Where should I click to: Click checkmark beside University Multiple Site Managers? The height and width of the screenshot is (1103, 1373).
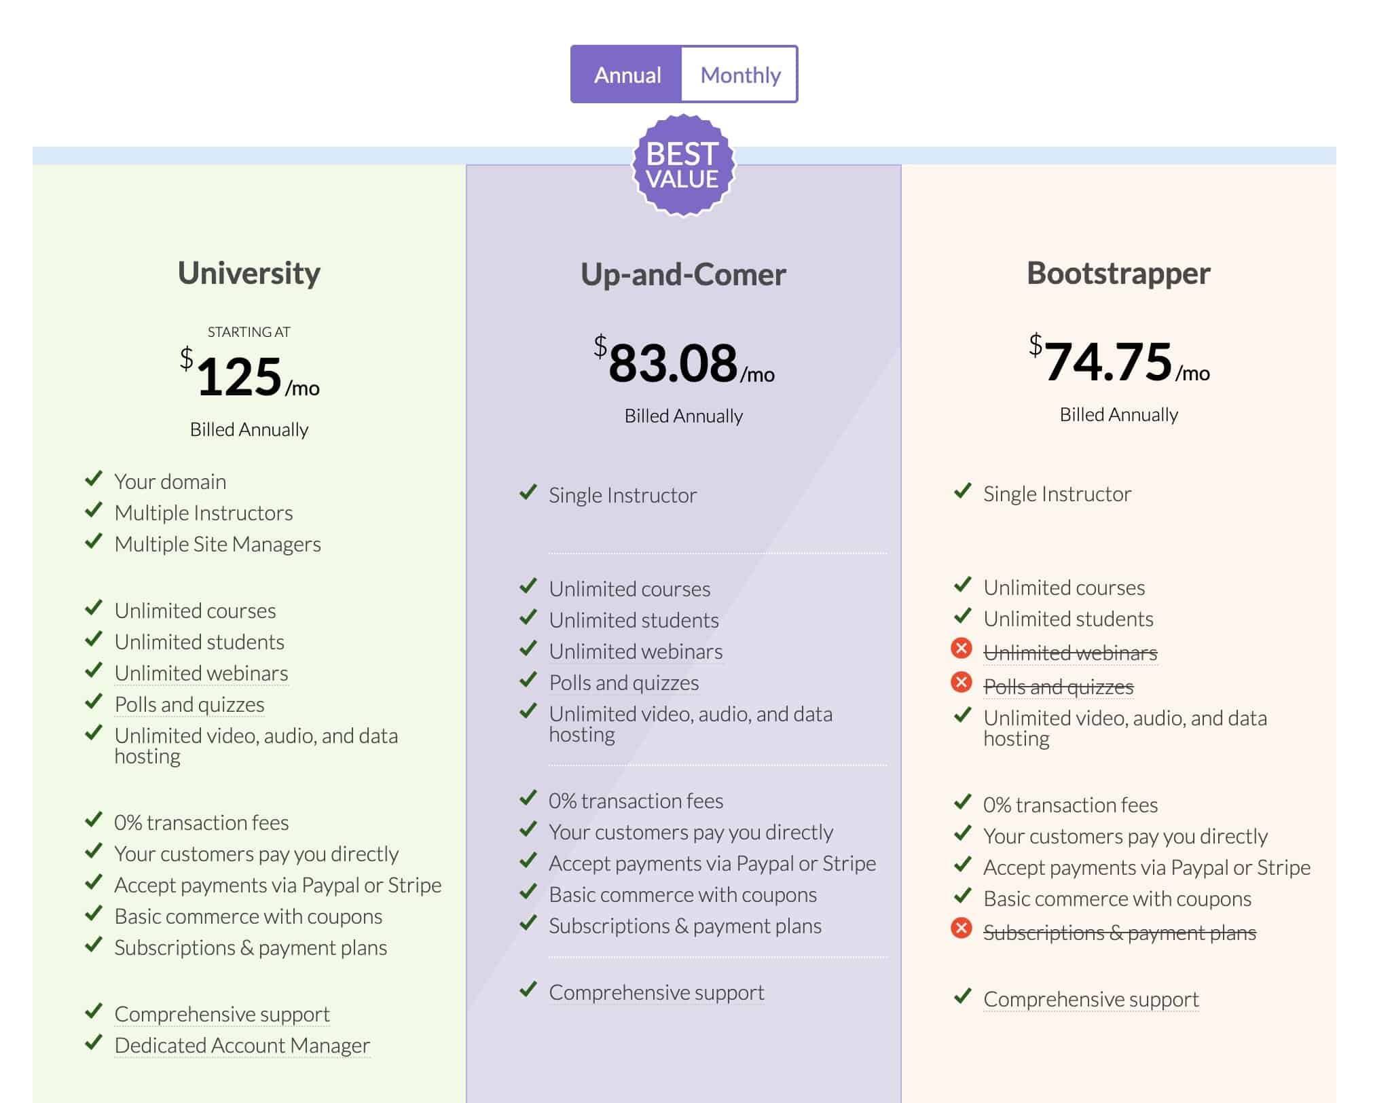(x=94, y=541)
